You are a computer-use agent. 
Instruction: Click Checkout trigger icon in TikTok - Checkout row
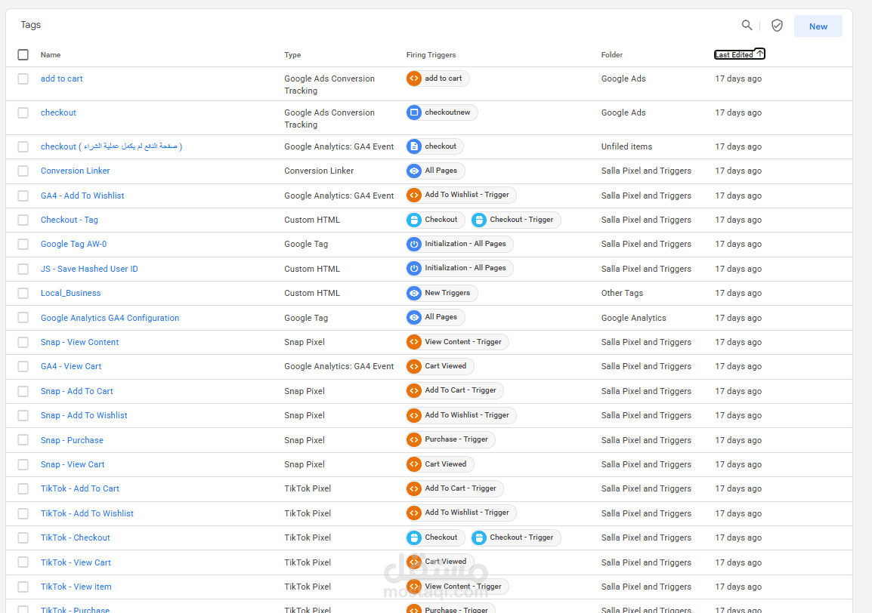[414, 538]
